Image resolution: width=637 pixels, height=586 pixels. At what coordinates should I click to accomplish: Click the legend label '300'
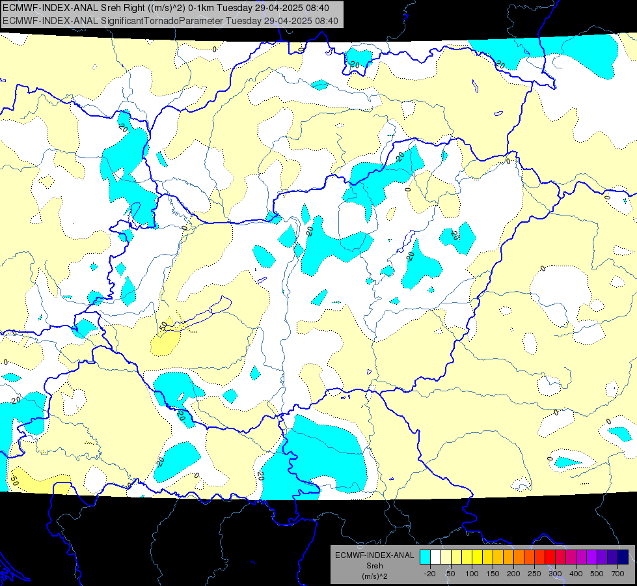tap(555, 574)
